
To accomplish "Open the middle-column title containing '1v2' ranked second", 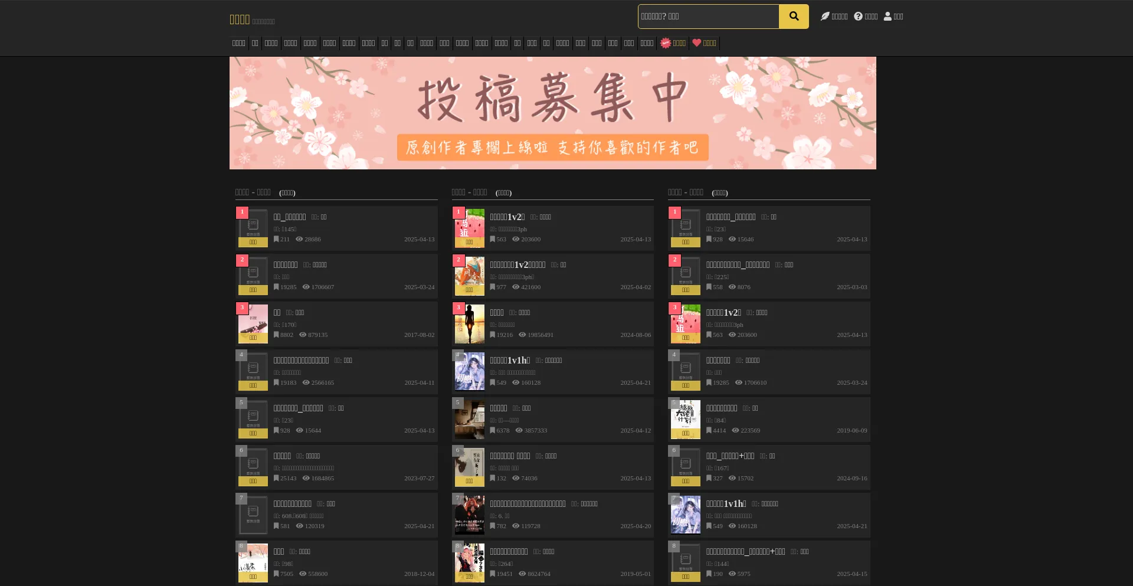I will (x=518, y=265).
